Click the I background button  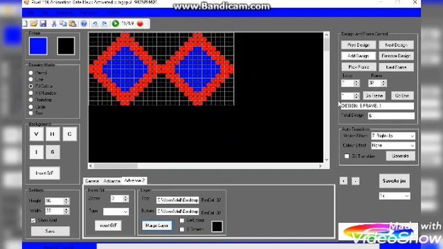37,152
